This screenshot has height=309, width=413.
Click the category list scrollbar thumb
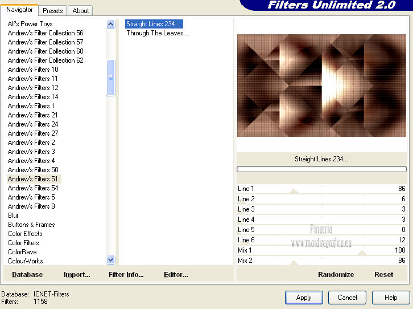(x=110, y=78)
